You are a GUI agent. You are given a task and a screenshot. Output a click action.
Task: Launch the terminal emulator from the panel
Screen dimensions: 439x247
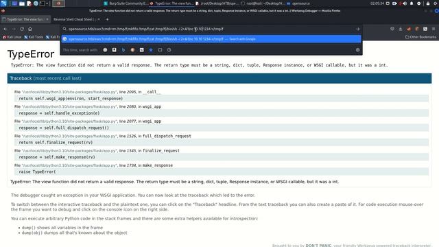pos(43,3)
